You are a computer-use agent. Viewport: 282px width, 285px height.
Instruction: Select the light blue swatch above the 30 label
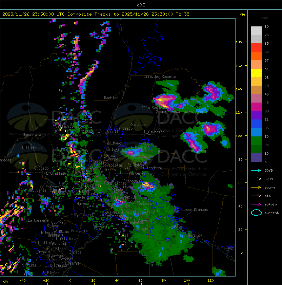click(x=256, y=132)
